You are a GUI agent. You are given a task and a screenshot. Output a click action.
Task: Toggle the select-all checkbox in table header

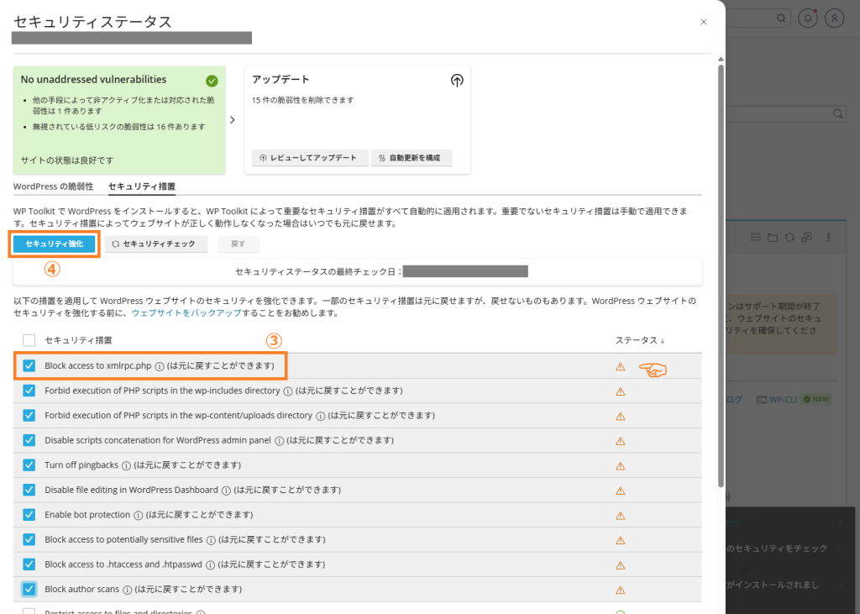point(29,340)
